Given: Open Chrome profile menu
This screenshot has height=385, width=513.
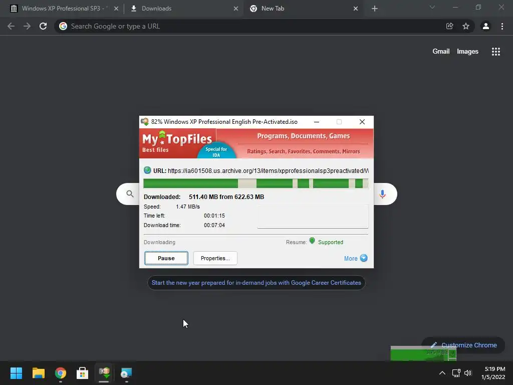Looking at the screenshot, I should (486, 26).
